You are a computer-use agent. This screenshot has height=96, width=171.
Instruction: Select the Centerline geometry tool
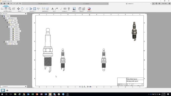point(27,9)
